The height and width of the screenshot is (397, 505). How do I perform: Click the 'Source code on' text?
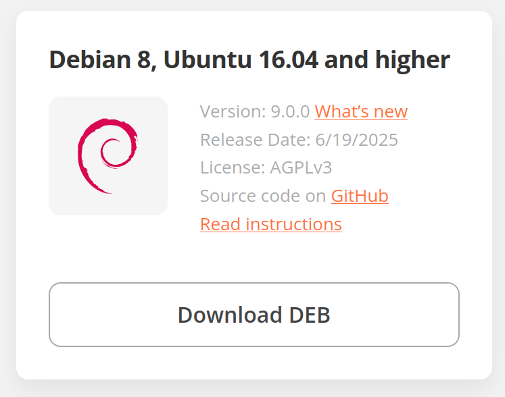263,196
